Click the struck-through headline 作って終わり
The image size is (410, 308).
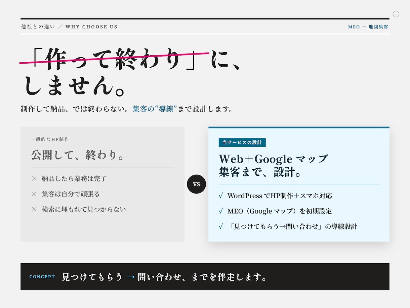click(x=114, y=59)
